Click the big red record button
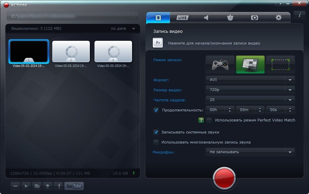 [x=224, y=178]
